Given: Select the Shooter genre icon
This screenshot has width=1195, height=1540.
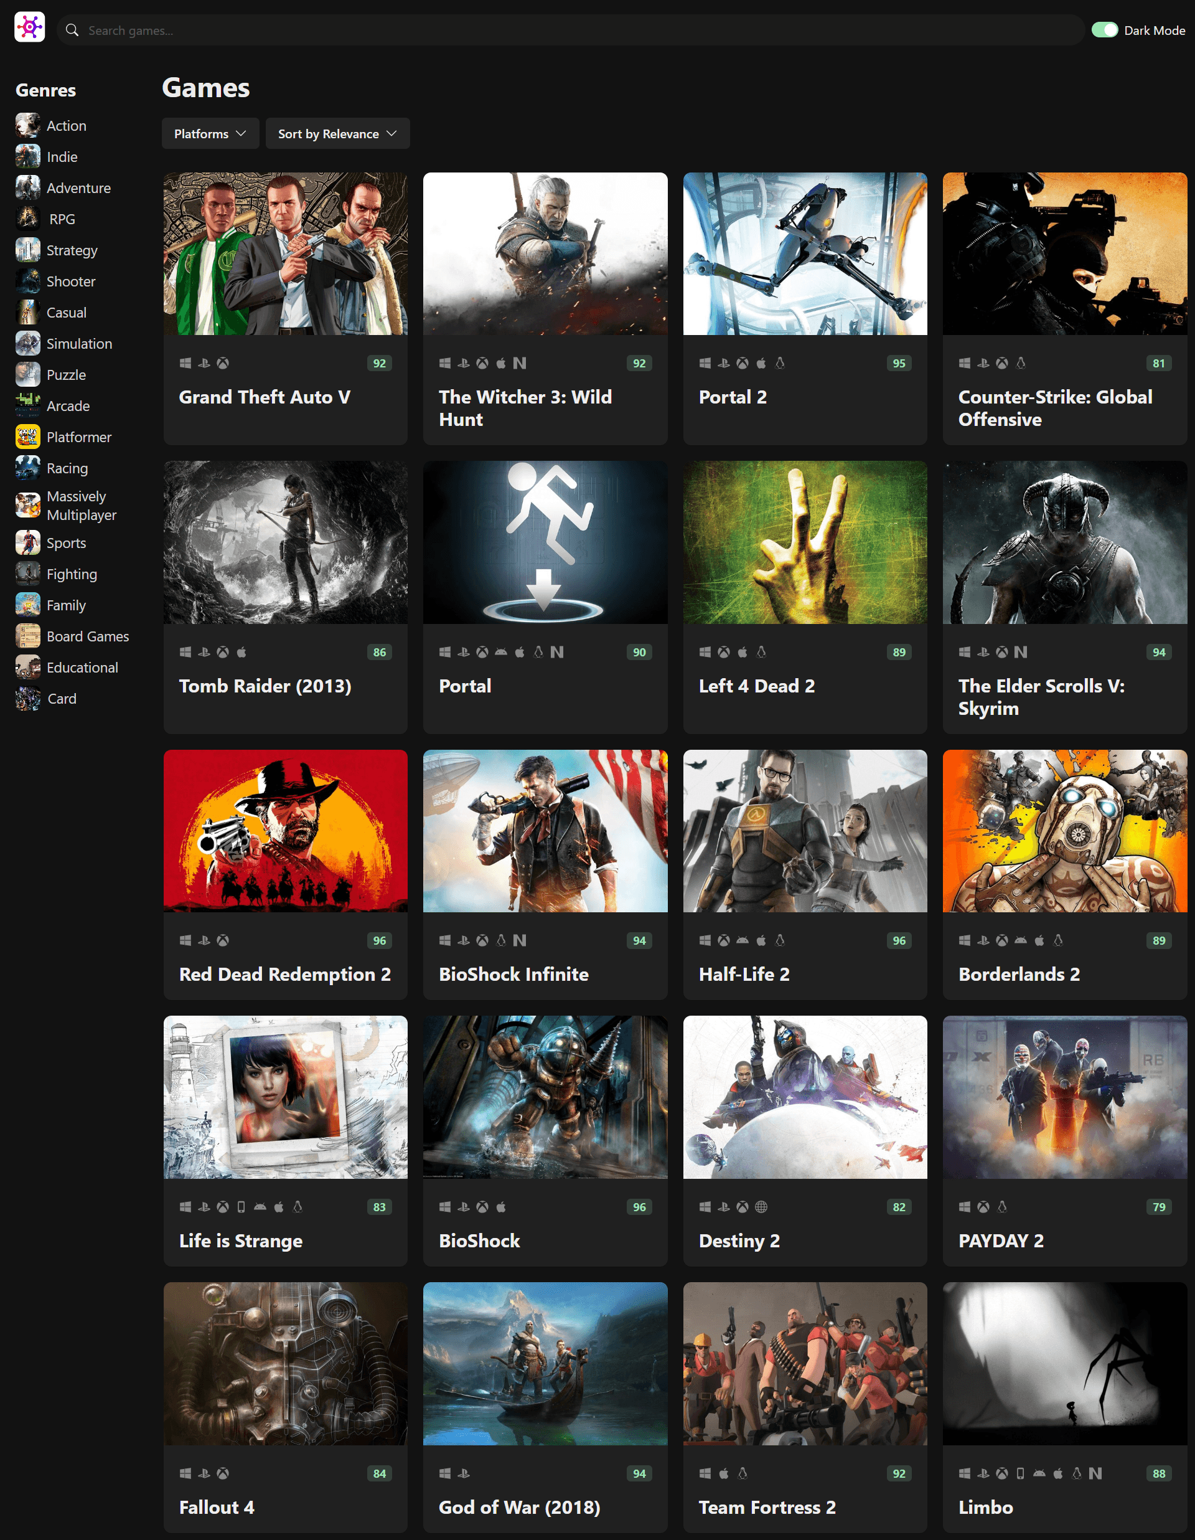Looking at the screenshot, I should pos(27,281).
